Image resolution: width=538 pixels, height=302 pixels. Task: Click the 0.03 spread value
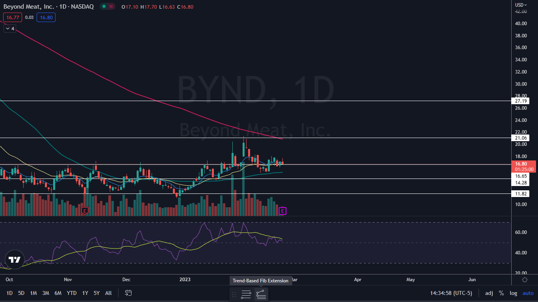pos(29,17)
